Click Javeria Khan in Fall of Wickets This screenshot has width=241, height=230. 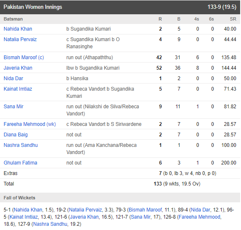84,217
